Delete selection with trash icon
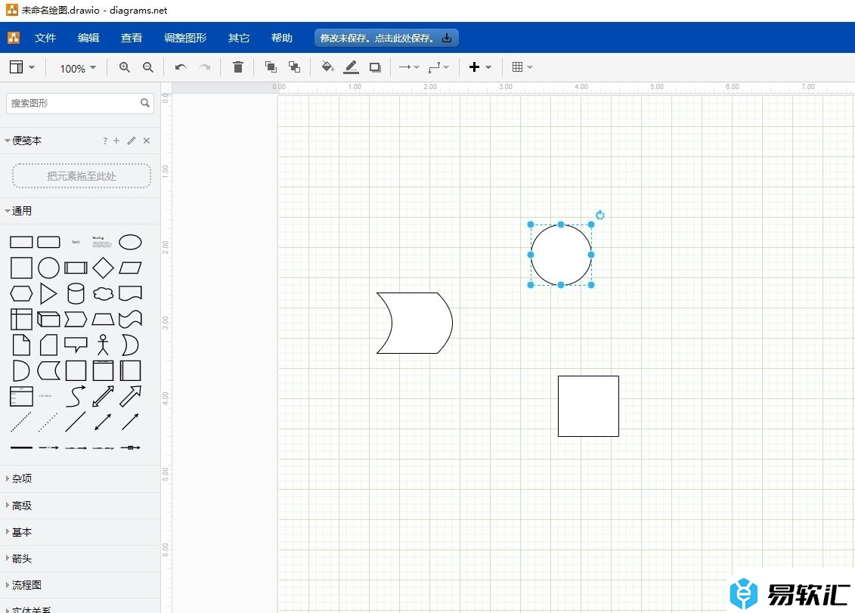855x613 pixels. tap(237, 67)
